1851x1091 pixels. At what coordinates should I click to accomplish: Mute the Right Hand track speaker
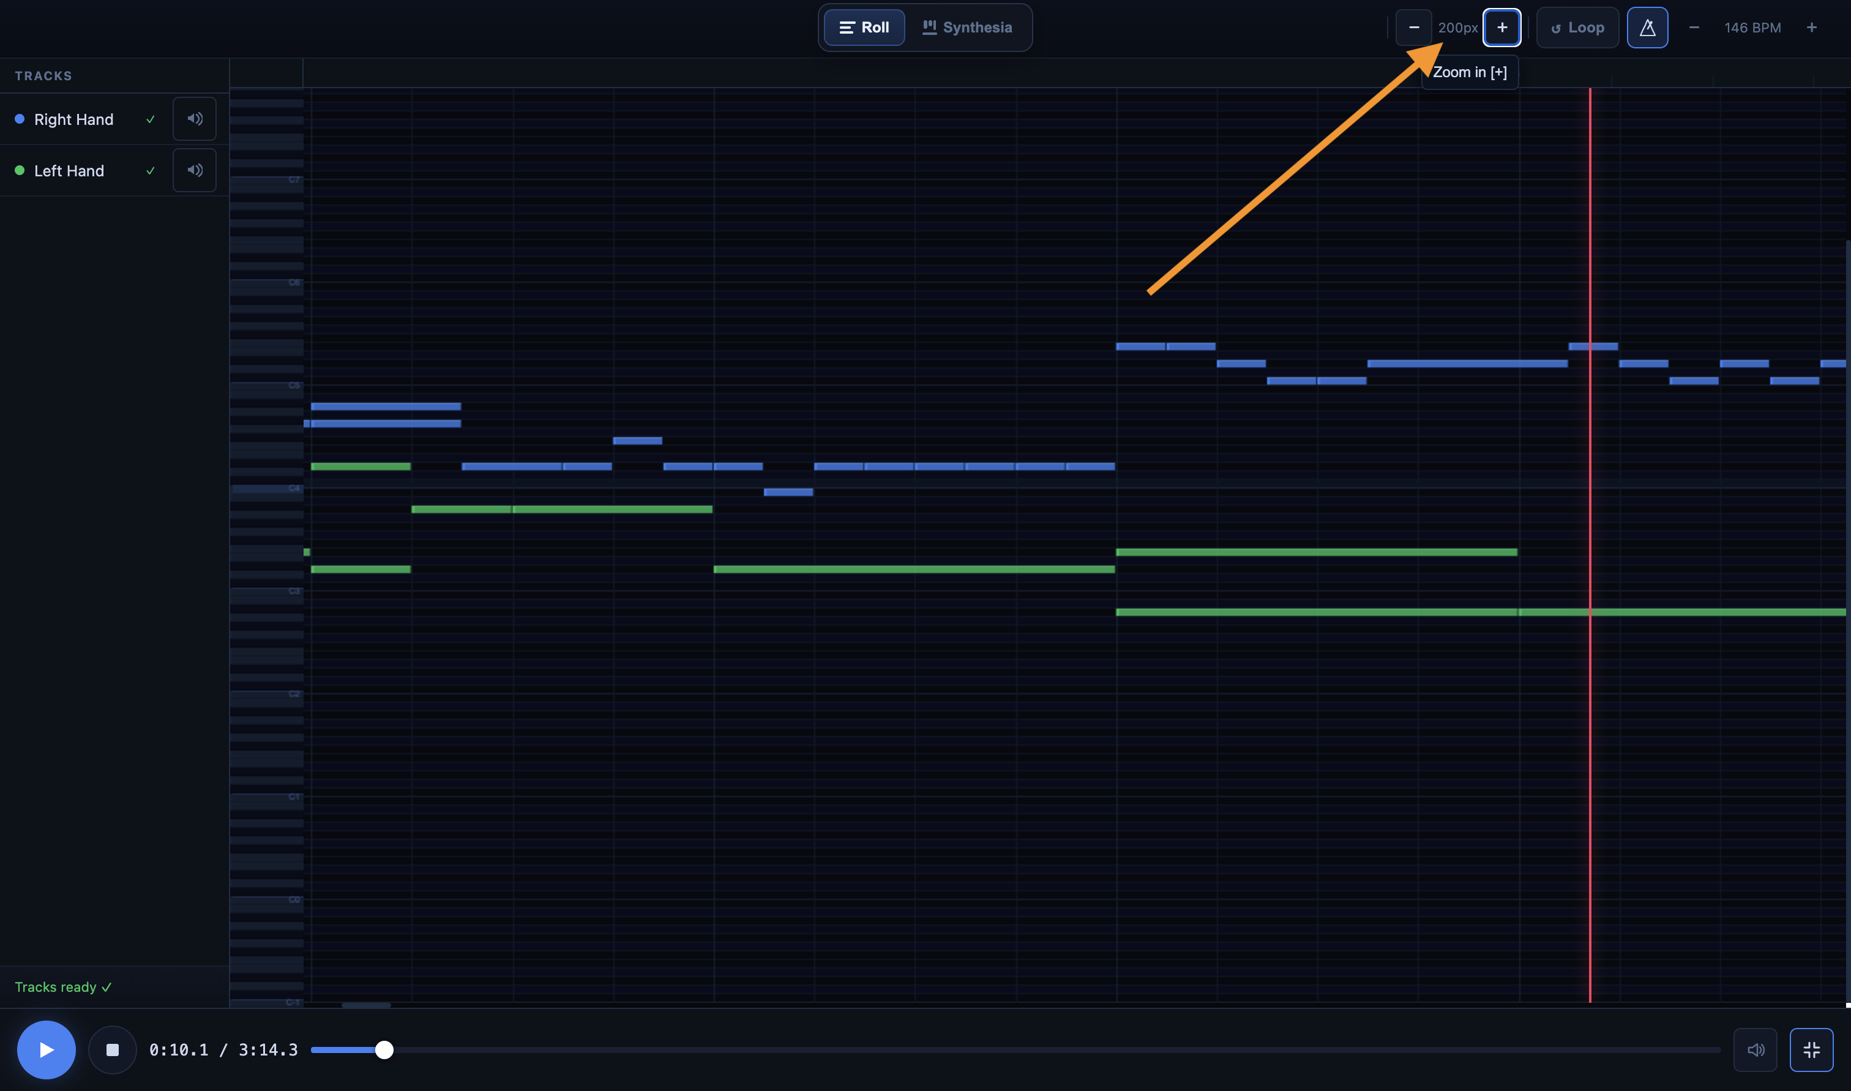click(x=194, y=118)
